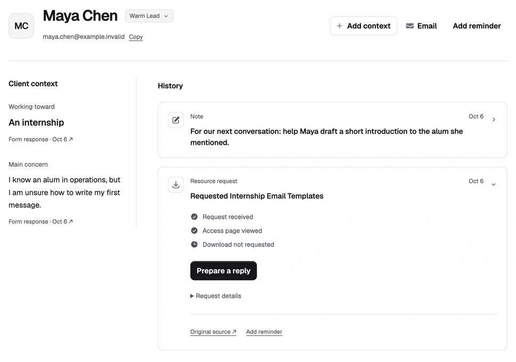Add a reminder from the header
Screen dimensions: 516x362
tap(477, 26)
